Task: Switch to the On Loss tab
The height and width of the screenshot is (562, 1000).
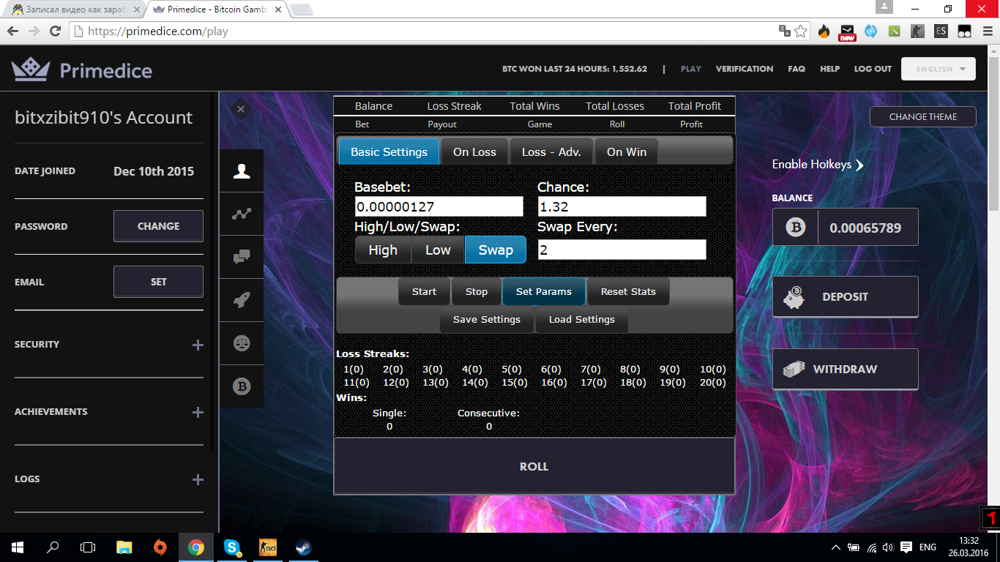Action: click(474, 152)
